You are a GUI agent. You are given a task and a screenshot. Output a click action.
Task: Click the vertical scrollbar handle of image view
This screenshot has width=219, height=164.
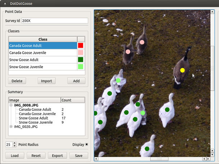pyautogui.click(x=212, y=68)
